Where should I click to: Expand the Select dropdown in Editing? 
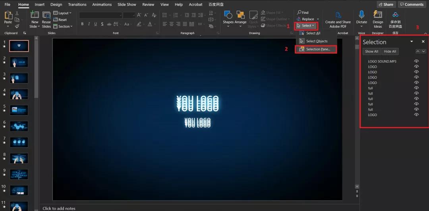[x=306, y=26]
